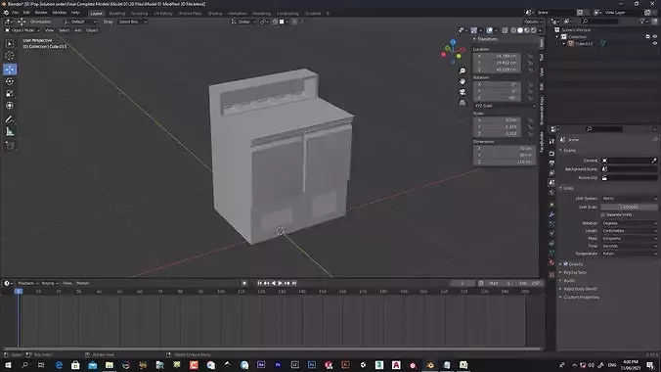Toggle the Gravity checkbox
Viewport: 661px width, 372px height.
click(566, 264)
